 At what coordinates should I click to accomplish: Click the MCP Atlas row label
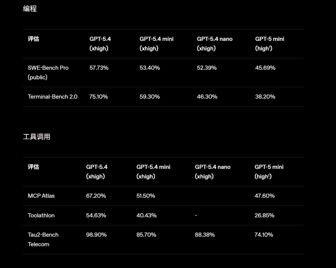[x=41, y=196]
